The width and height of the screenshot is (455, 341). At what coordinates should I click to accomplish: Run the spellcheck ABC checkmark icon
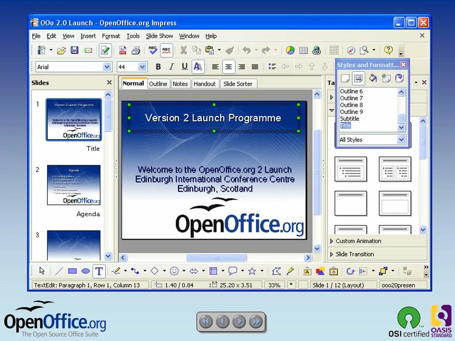point(153,50)
